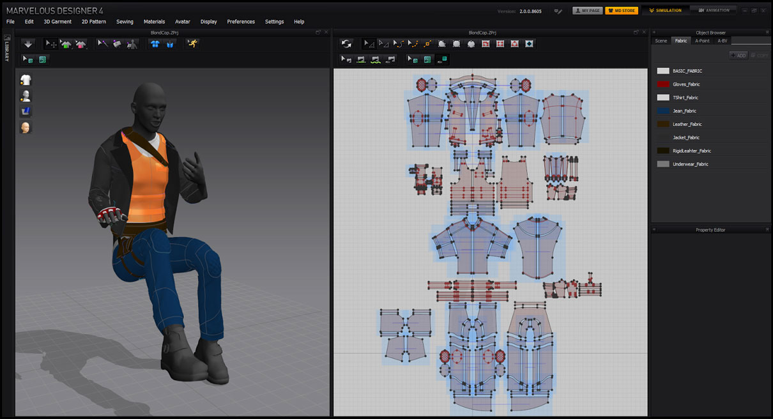Open the 2D Pattern menu

pyautogui.click(x=94, y=22)
